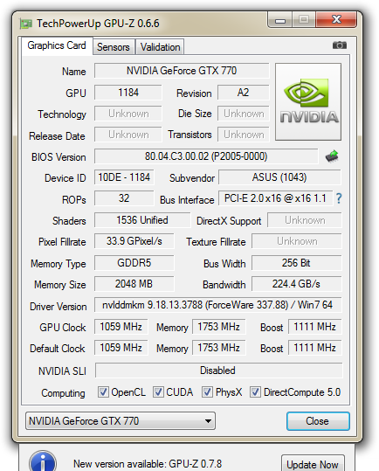Click the Subvendor field ASUS (1043)
The image size is (379, 471).
279,177
